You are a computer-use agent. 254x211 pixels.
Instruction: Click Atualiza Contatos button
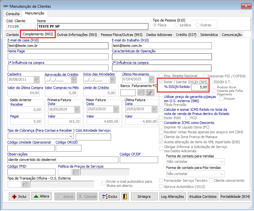(x=203, y=197)
